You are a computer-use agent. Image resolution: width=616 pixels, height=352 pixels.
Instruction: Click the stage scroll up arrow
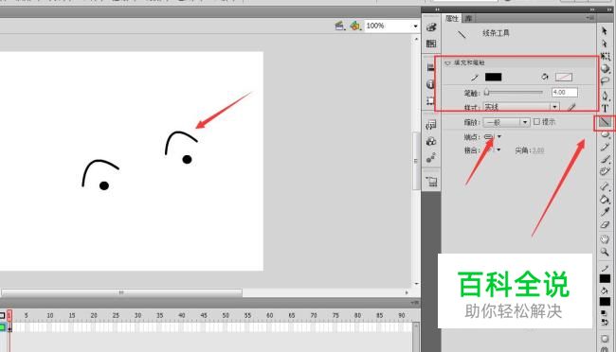(x=416, y=39)
